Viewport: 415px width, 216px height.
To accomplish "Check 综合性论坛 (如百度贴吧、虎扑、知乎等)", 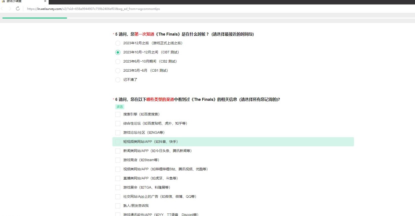I will coord(118,124).
